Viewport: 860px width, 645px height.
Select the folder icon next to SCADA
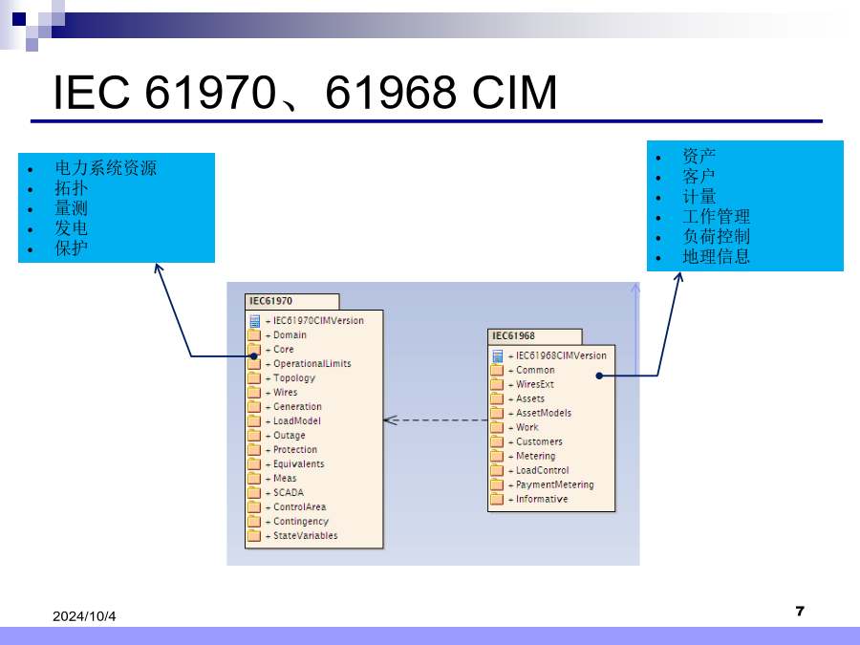click(x=254, y=493)
